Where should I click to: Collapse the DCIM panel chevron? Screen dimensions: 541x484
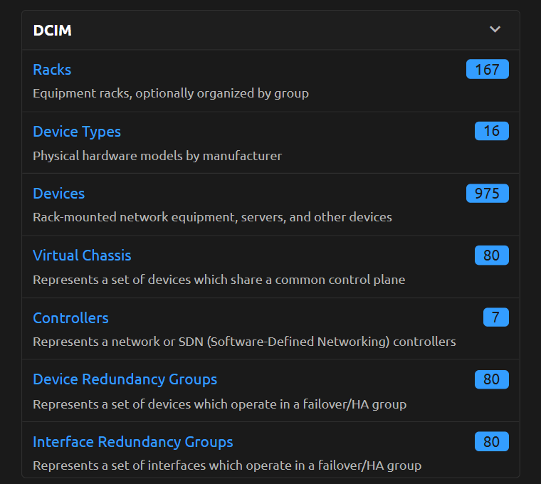(x=495, y=30)
